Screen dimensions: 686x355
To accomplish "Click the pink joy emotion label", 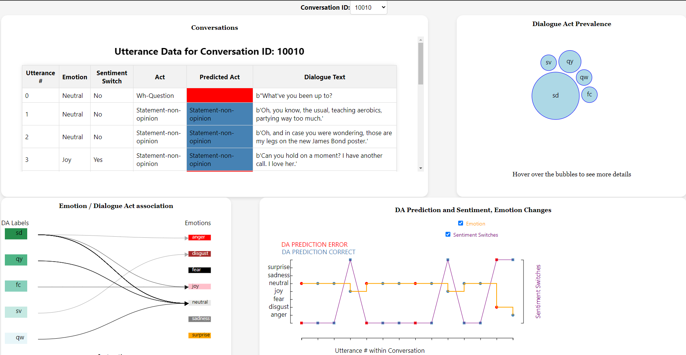I will pyautogui.click(x=199, y=287).
